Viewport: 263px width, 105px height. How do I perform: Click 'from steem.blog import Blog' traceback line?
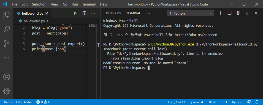[x=137, y=58]
